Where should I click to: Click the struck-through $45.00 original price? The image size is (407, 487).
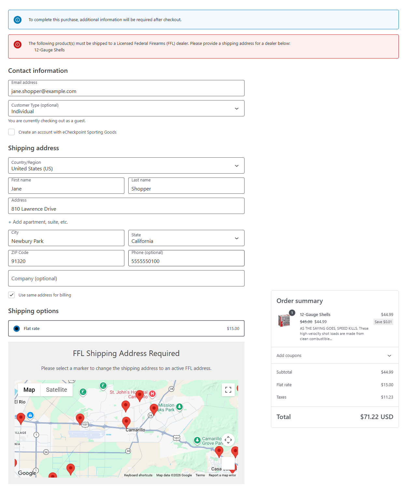(x=306, y=322)
